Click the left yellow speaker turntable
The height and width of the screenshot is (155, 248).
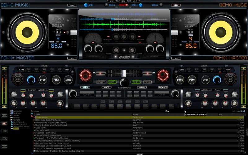[x=28, y=32]
